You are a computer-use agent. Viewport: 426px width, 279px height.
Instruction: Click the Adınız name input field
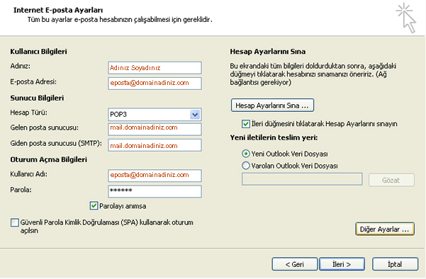pos(155,68)
